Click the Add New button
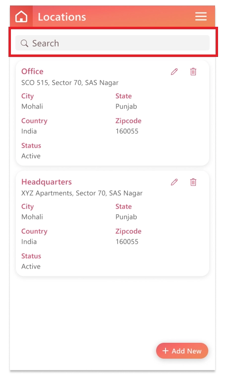This screenshot has height=374, width=227. (182, 351)
